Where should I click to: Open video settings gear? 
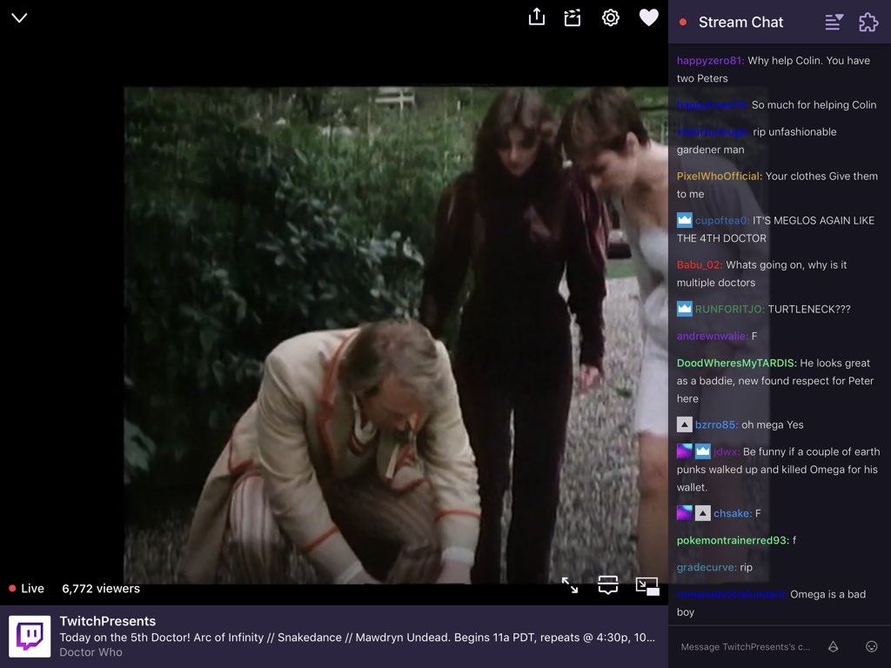coord(610,17)
